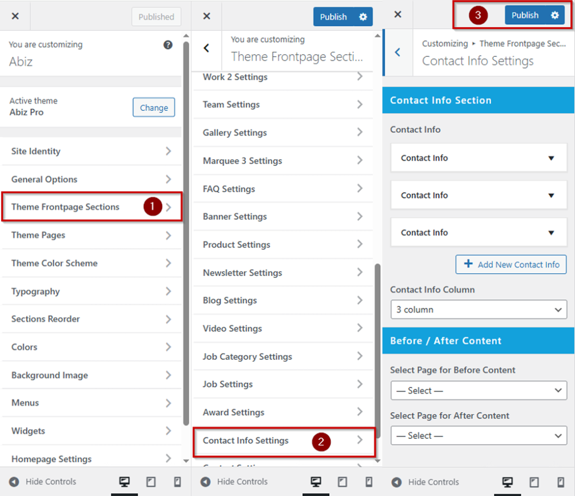
Task: Expand the first Contact Info item
Action: pos(478,158)
